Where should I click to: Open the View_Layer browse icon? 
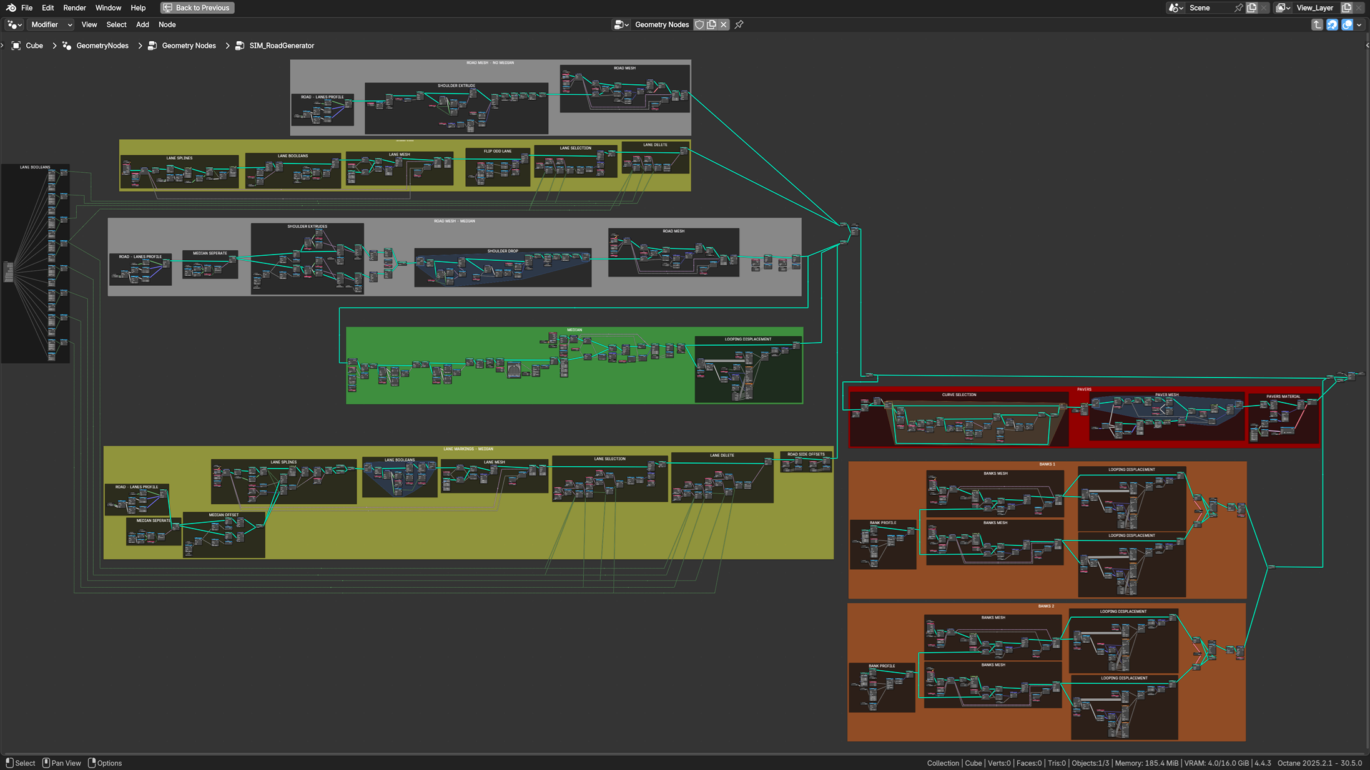click(x=1283, y=8)
